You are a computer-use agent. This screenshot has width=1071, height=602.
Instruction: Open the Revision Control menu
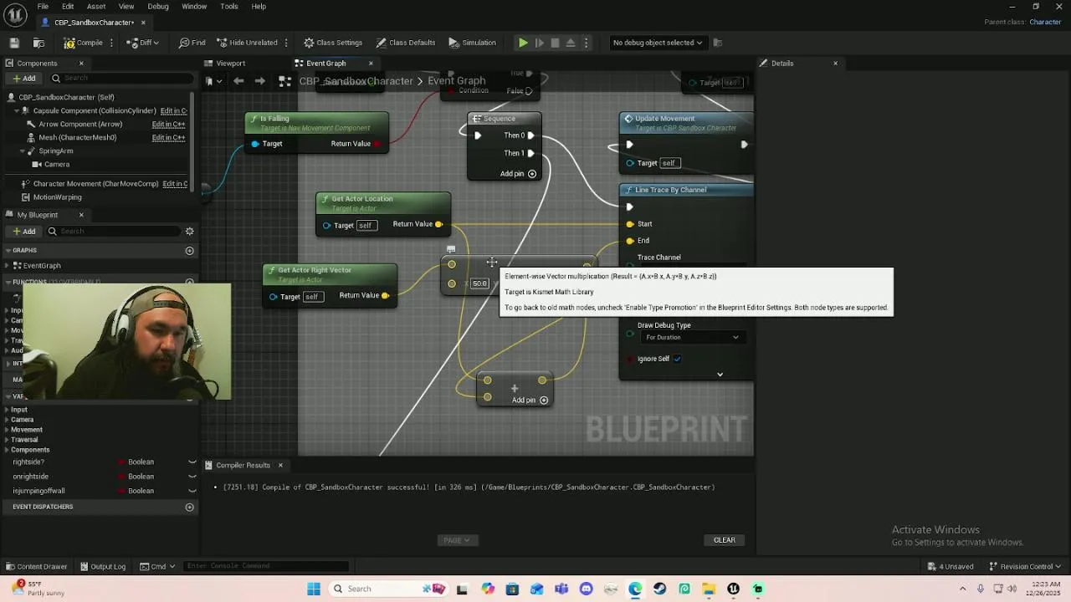tap(1025, 566)
